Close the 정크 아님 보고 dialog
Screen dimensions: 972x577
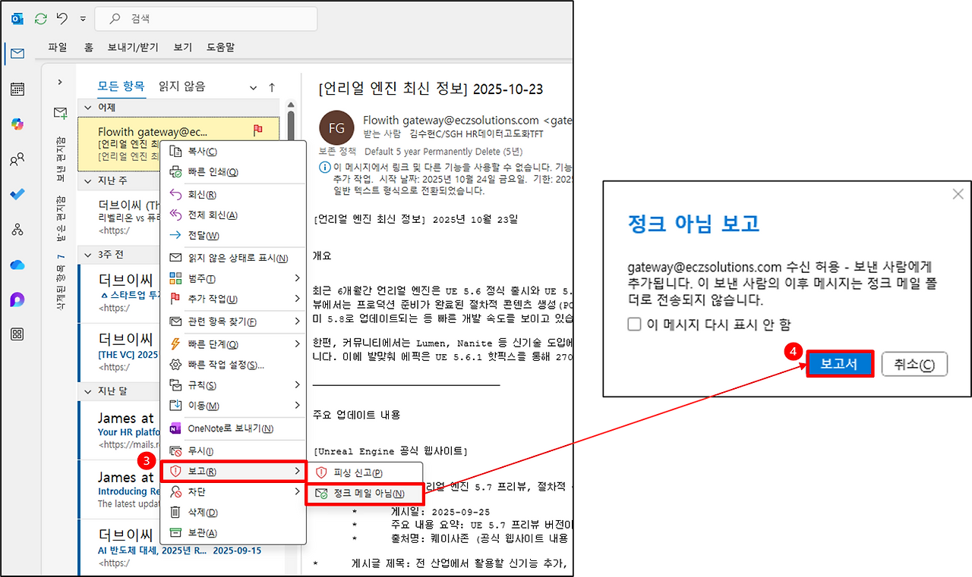958,194
